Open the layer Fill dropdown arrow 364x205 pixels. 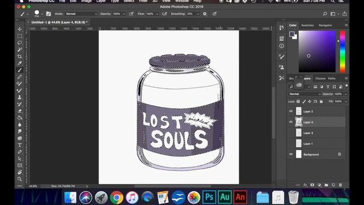tap(346, 101)
